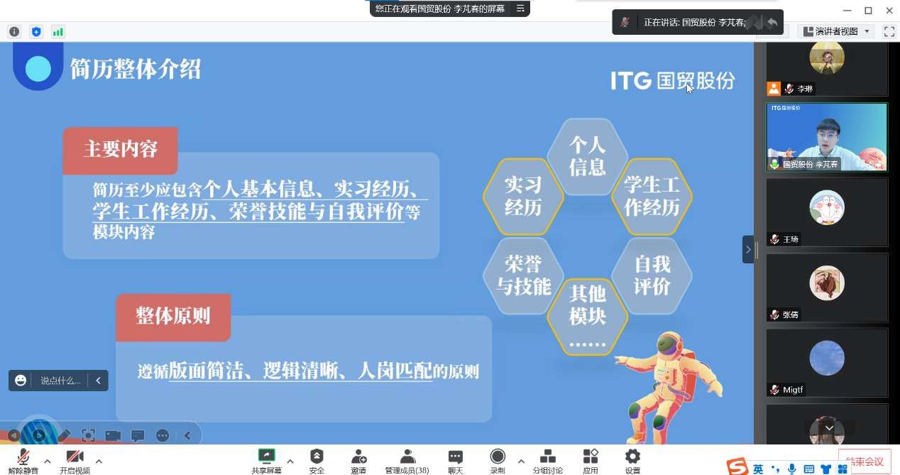Expand audio options arrow next to 解除静音

click(x=48, y=461)
